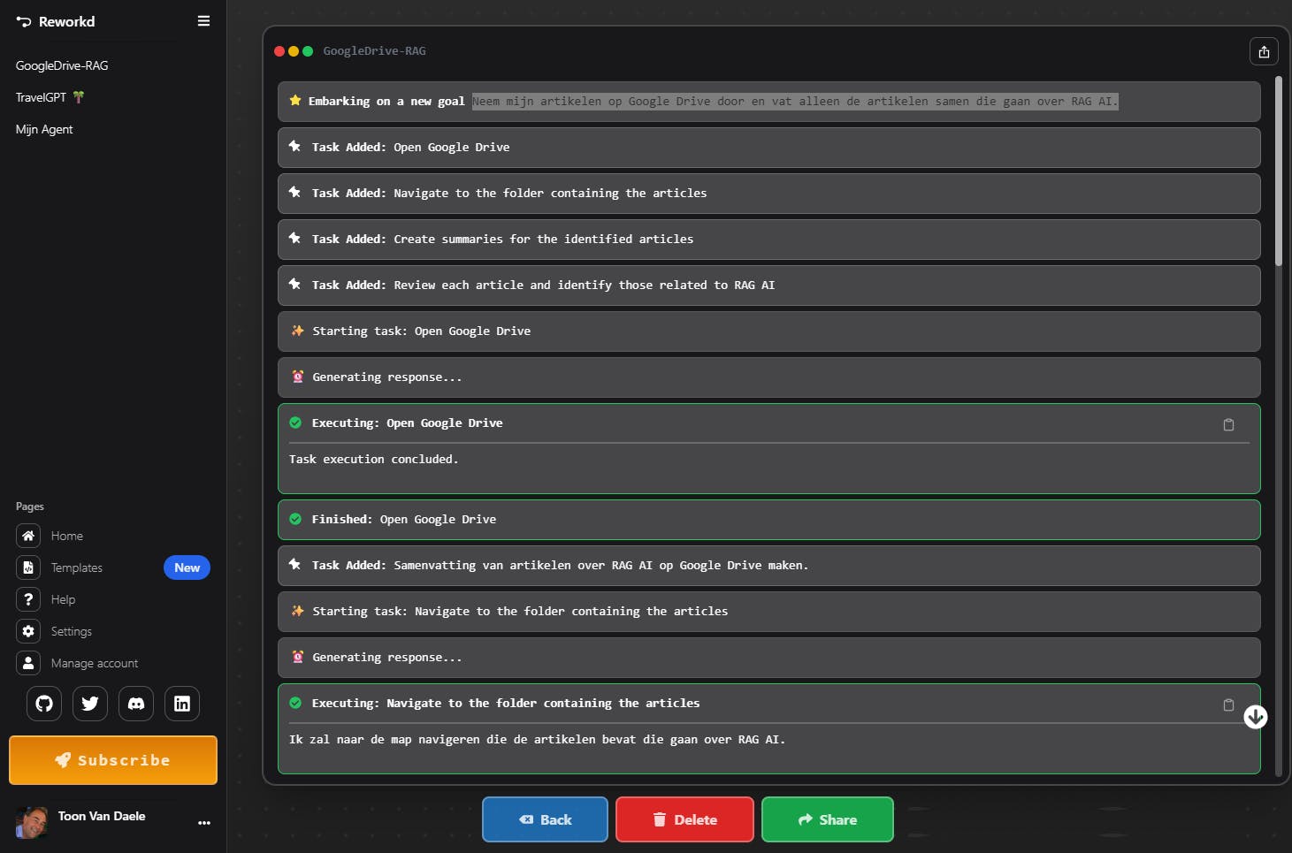Click green check icon on Finished row
1292x853 pixels.
295,519
